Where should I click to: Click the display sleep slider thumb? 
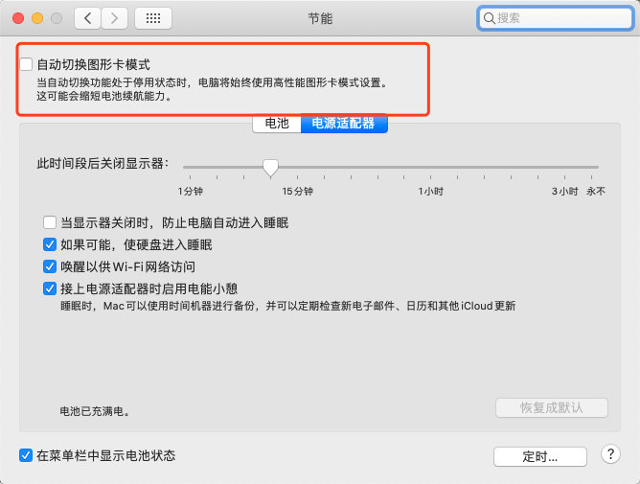270,168
